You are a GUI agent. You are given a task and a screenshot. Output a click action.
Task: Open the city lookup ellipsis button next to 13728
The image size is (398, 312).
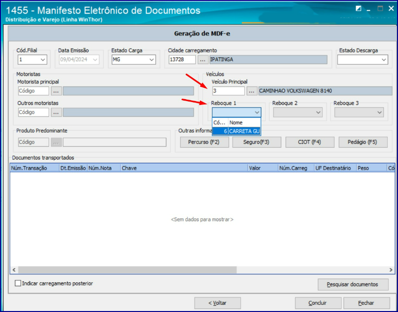coord(202,60)
